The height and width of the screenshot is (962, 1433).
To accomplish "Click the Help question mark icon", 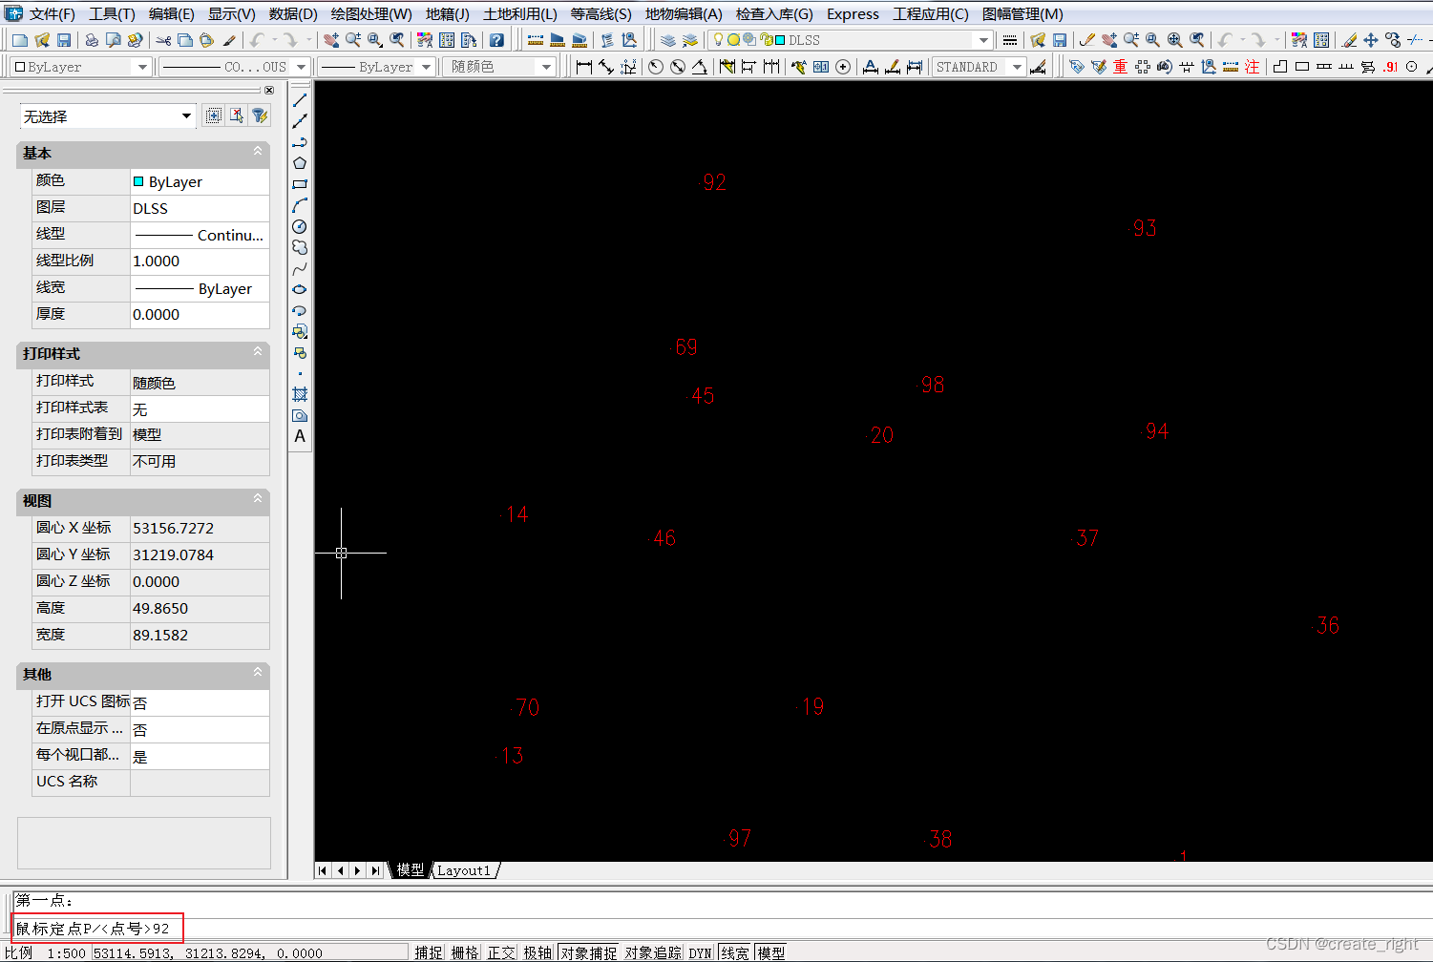I will coord(496,40).
